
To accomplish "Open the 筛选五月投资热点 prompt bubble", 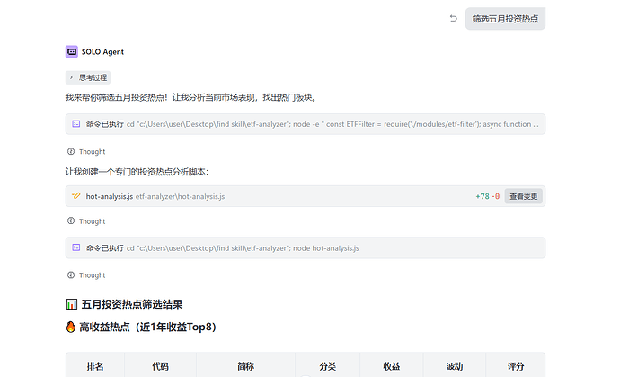I will [x=505, y=19].
